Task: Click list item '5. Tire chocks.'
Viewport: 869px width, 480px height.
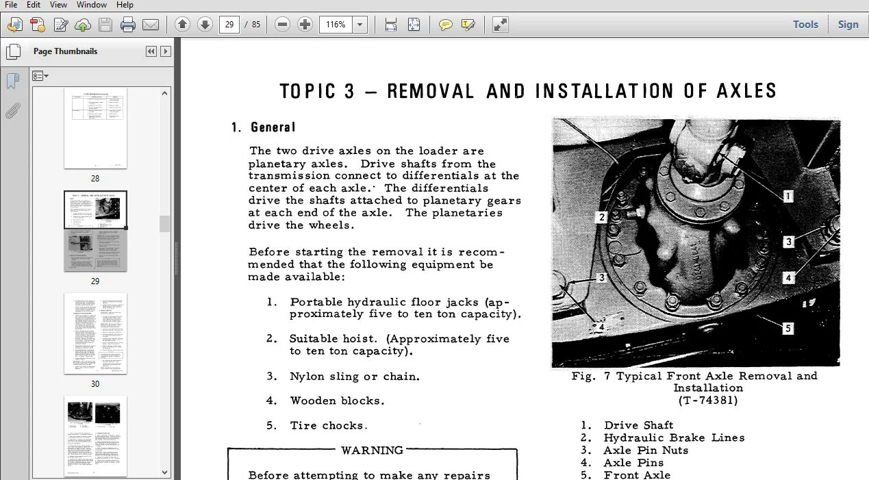Action: tap(317, 425)
